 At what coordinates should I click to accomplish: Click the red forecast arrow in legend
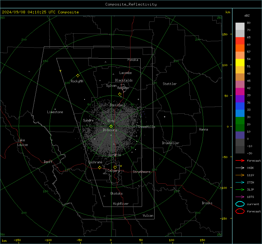[240, 160]
